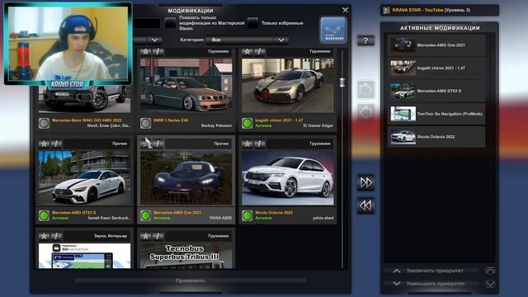The width and height of the screenshot is (528, 297).
Task: Click move-to-top priority icon
Action: coord(490,271)
